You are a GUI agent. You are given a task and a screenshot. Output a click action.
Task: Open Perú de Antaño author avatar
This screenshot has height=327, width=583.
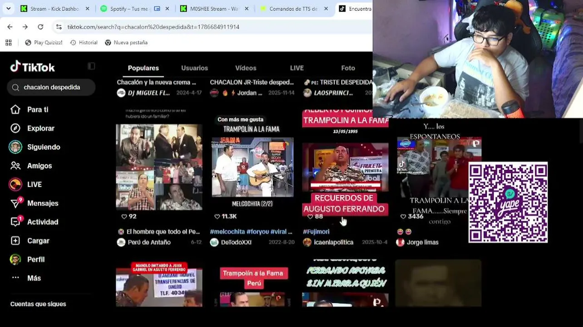(x=121, y=242)
